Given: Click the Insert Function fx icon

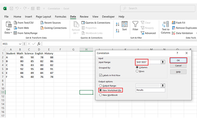Looking at the screenshot, I should tap(39, 44).
